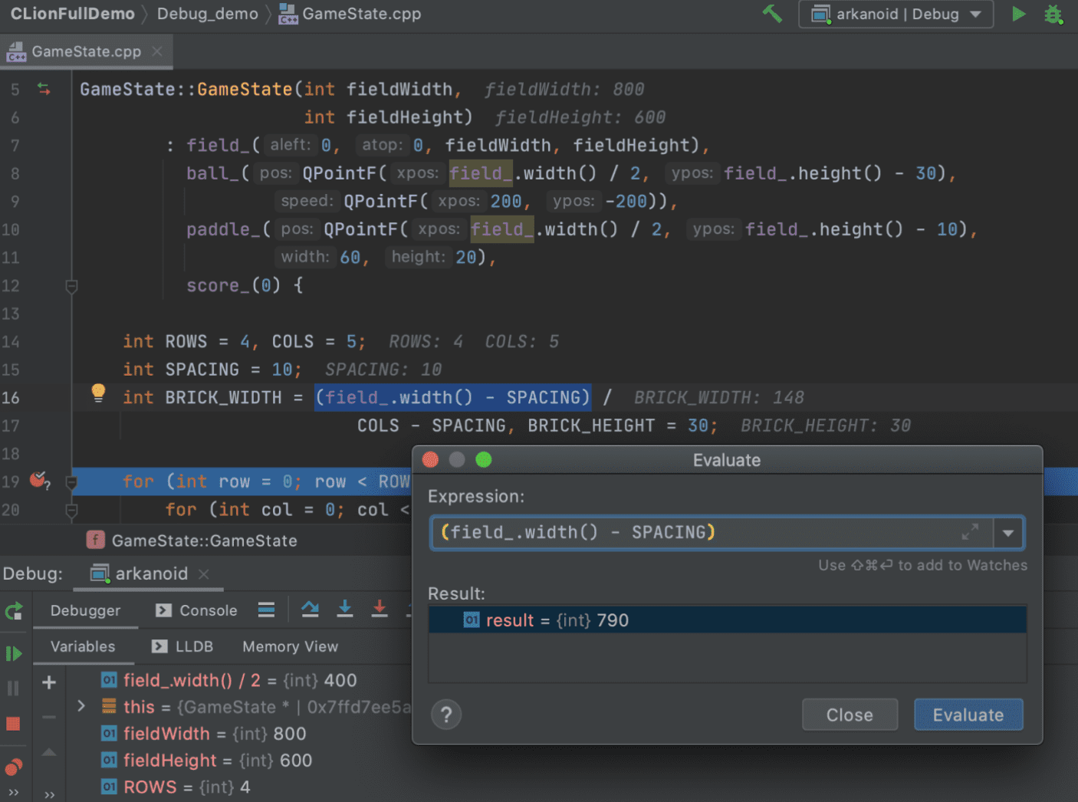Step Into the current call
Screen dimensions: 1078x802
pyautogui.click(x=345, y=608)
